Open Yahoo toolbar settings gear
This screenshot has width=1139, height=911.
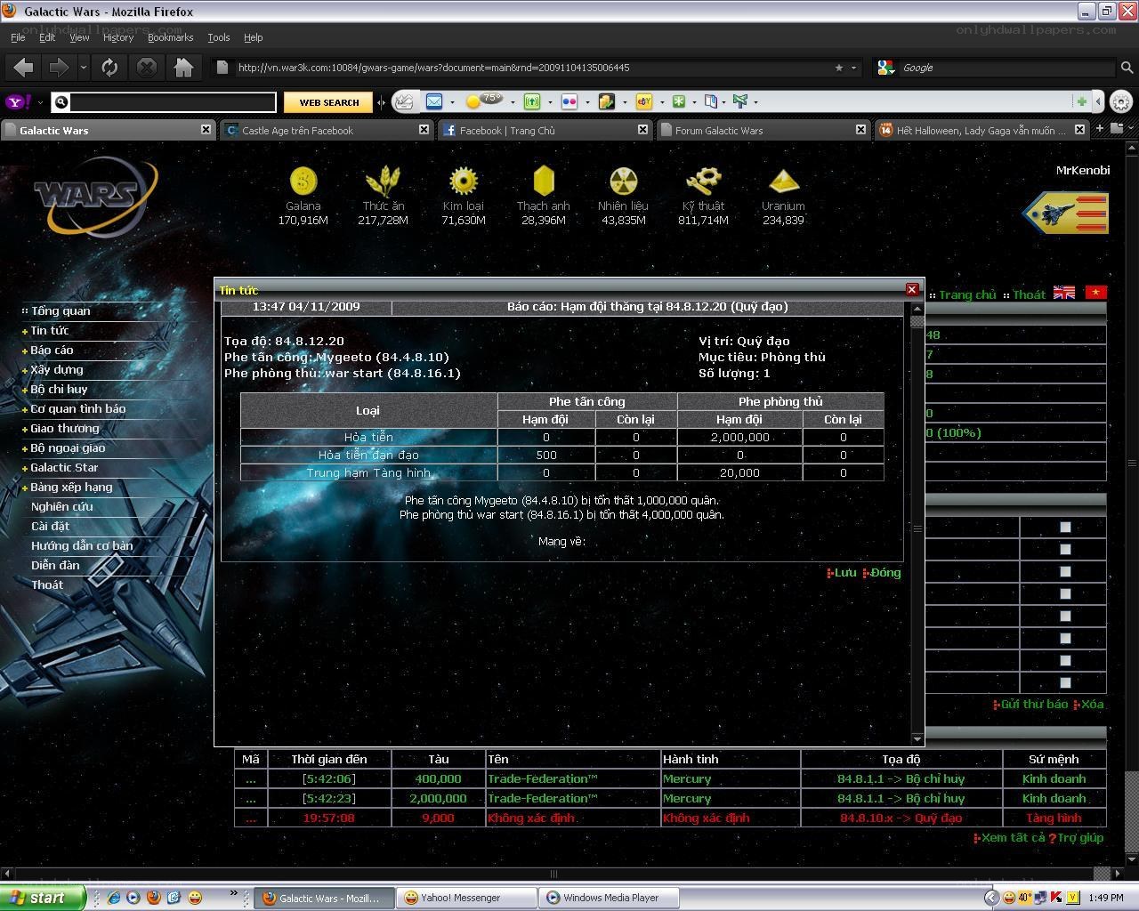1121,101
